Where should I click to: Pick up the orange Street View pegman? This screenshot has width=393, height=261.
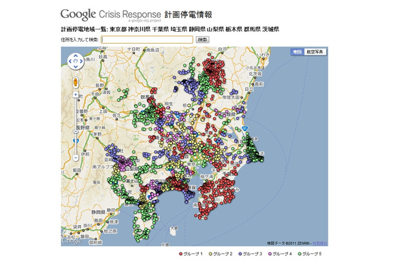pos(76,82)
